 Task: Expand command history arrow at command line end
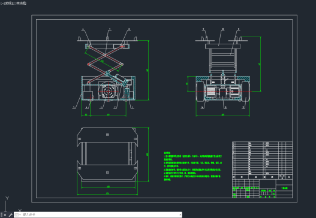[180, 215]
